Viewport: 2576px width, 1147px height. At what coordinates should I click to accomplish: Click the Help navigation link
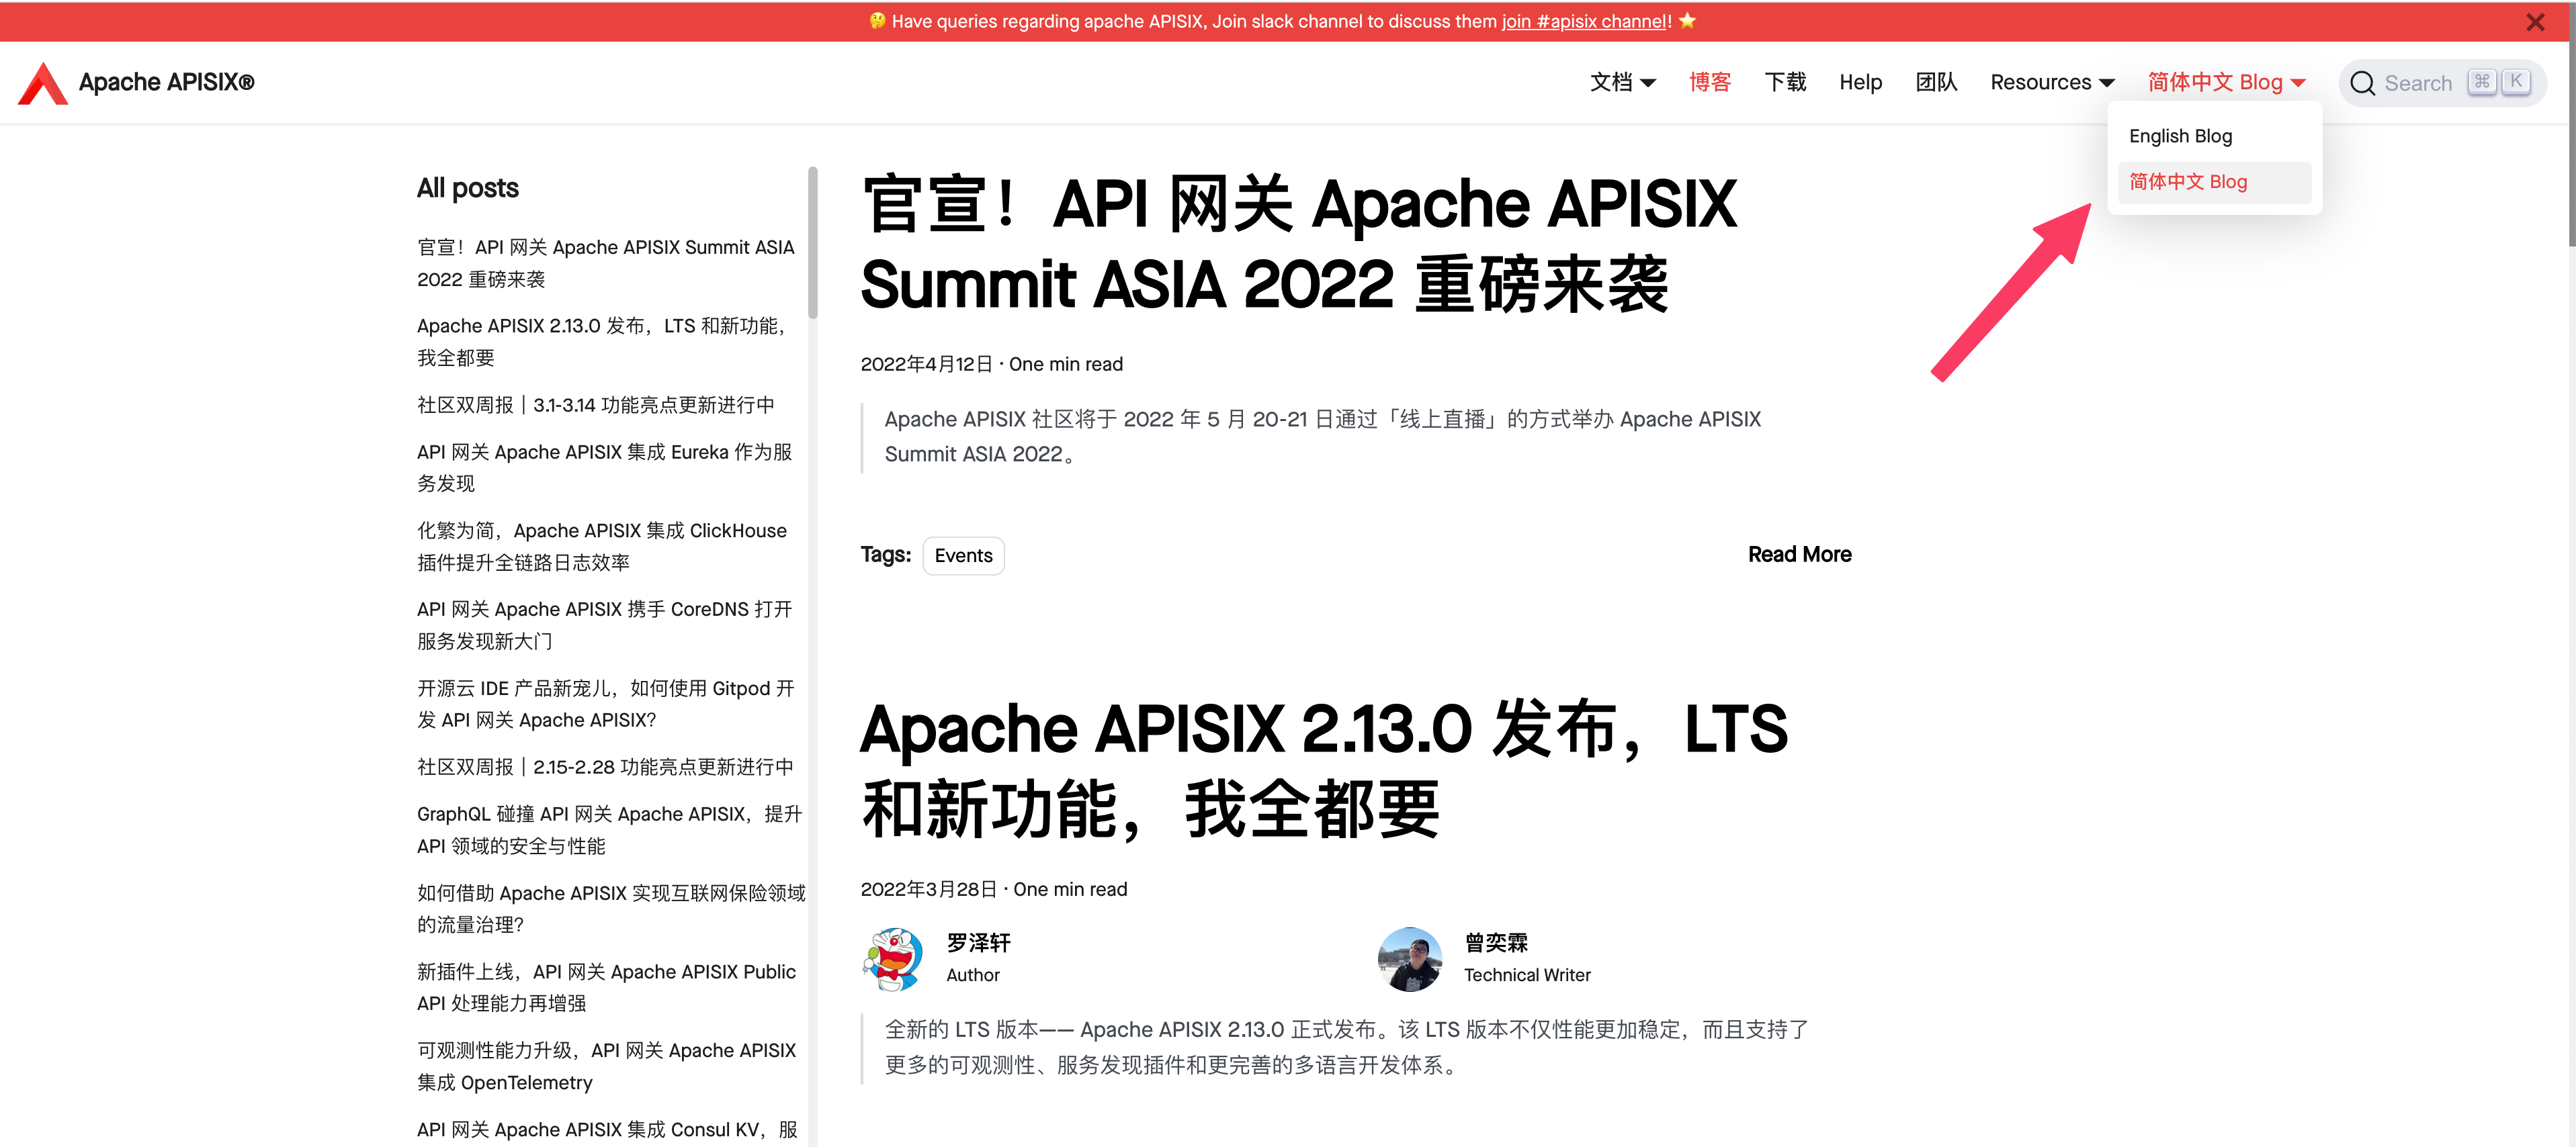1861,83
